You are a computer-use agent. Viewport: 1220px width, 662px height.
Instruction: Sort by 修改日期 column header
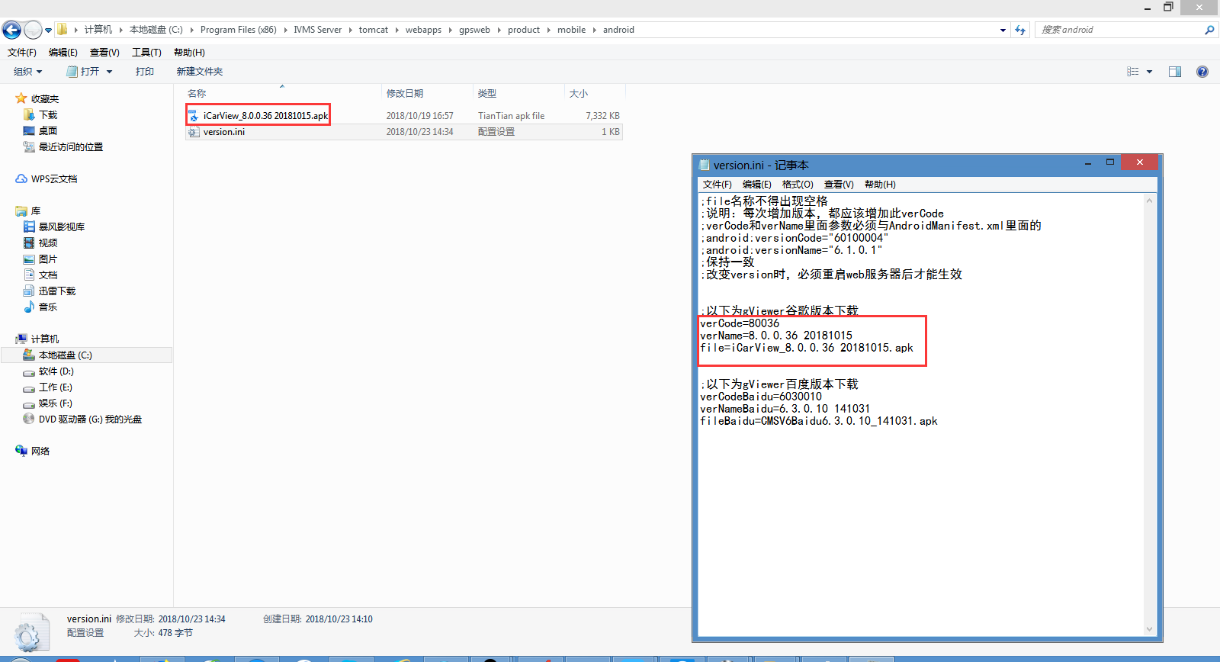[x=427, y=93]
